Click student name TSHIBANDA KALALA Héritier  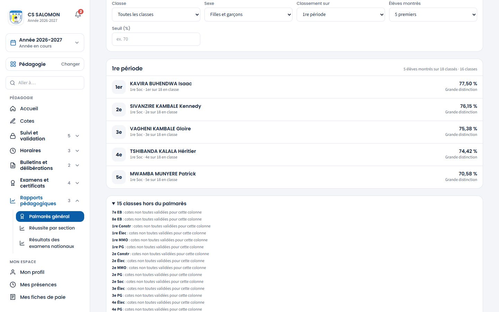pyautogui.click(x=163, y=151)
